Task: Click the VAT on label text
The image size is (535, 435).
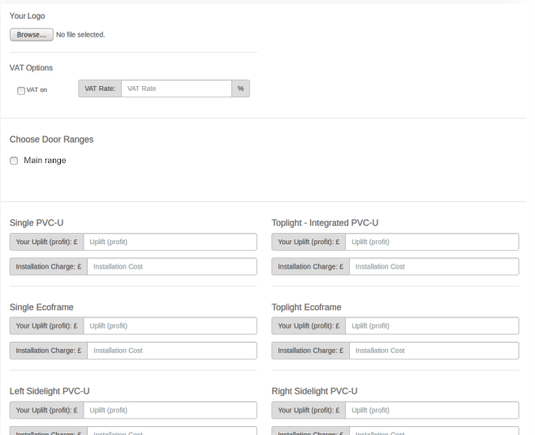Action: click(x=37, y=90)
